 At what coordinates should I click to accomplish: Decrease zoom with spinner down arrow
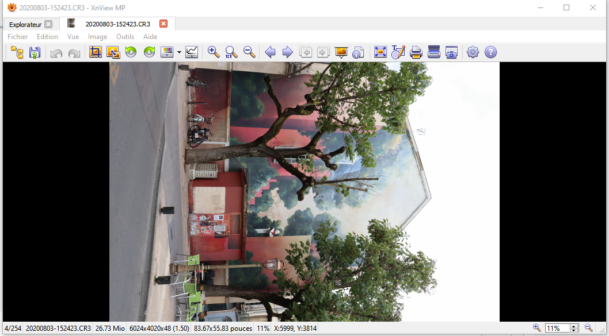574,330
